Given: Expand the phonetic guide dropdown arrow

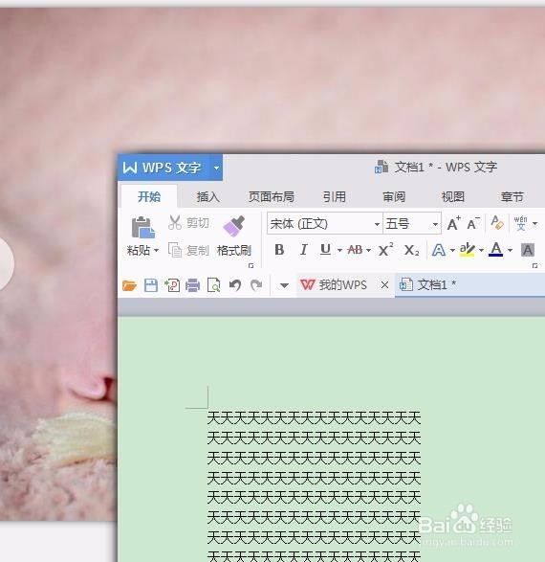Looking at the screenshot, I should pyautogui.click(x=535, y=224).
